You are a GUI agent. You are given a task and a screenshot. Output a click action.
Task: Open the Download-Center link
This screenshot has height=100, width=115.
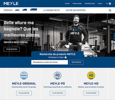click(90, 3)
